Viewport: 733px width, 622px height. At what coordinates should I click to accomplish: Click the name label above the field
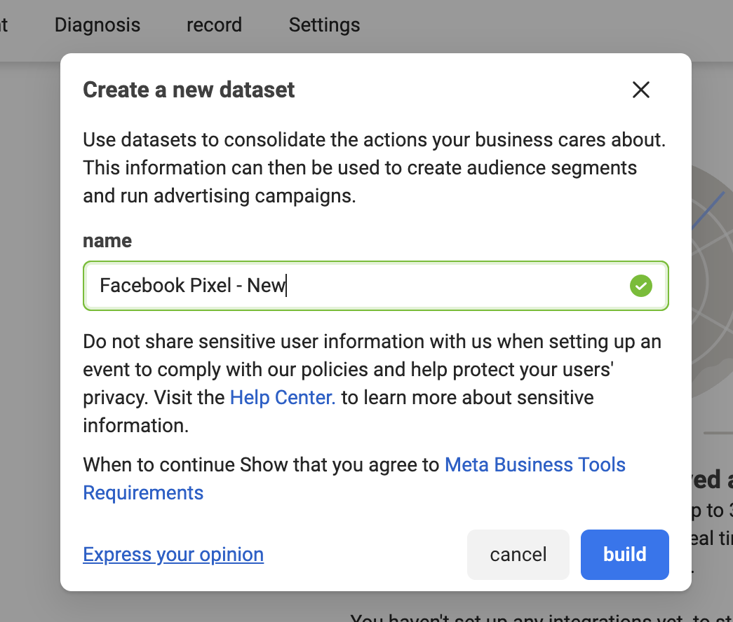tap(107, 241)
